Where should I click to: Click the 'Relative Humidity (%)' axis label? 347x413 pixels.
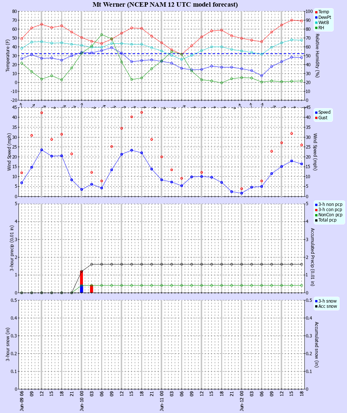click(x=317, y=56)
